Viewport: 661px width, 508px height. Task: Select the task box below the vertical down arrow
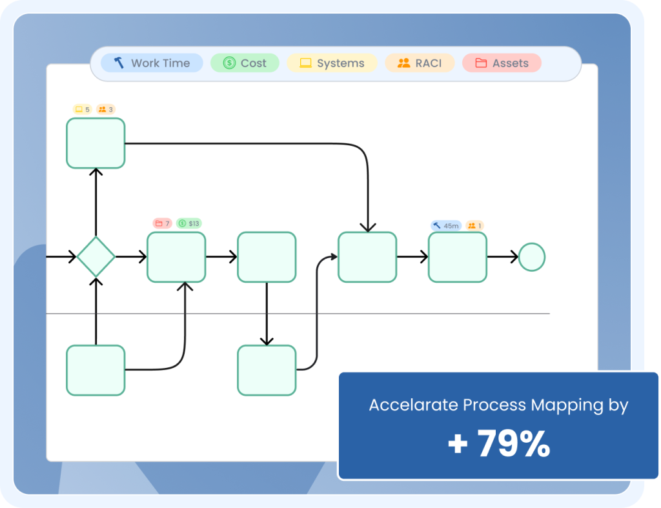[x=267, y=370]
